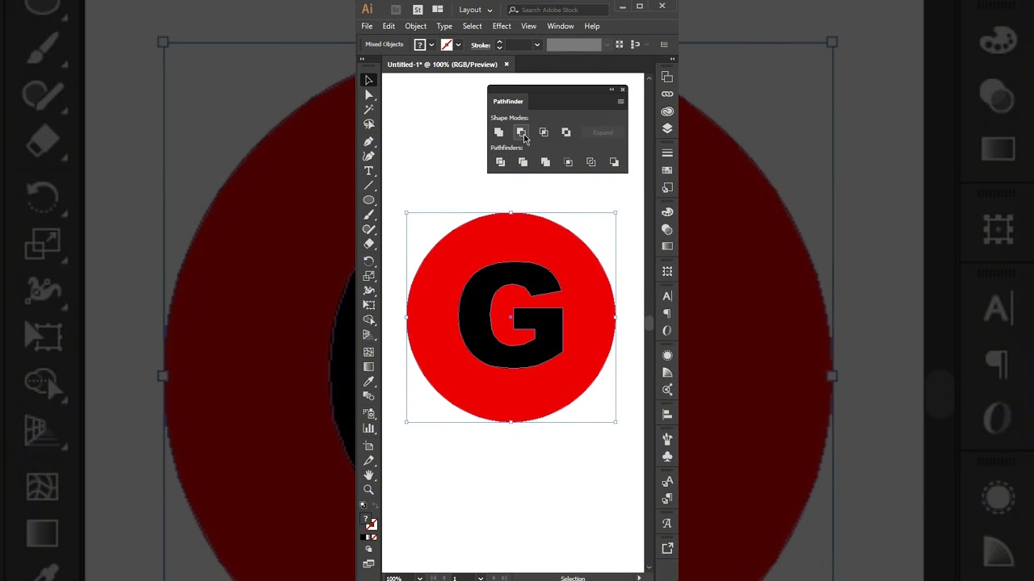Select the Paintbrush tool
Screen dimensions: 1034x581
(x=369, y=215)
